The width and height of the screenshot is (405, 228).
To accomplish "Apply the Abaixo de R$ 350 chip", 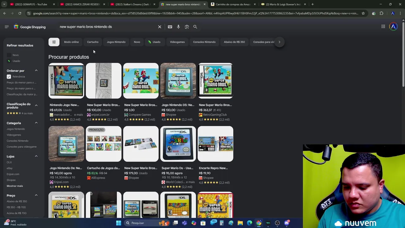I will (x=234, y=42).
